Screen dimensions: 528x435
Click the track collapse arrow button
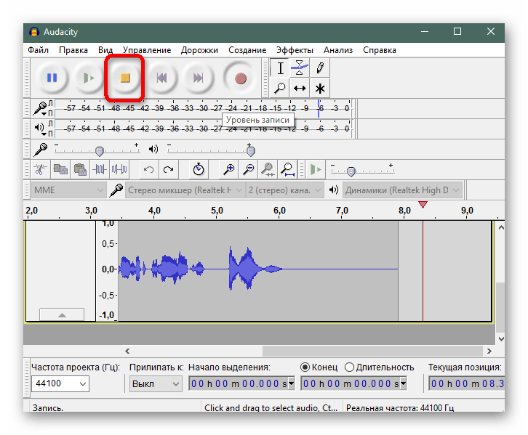tap(62, 314)
